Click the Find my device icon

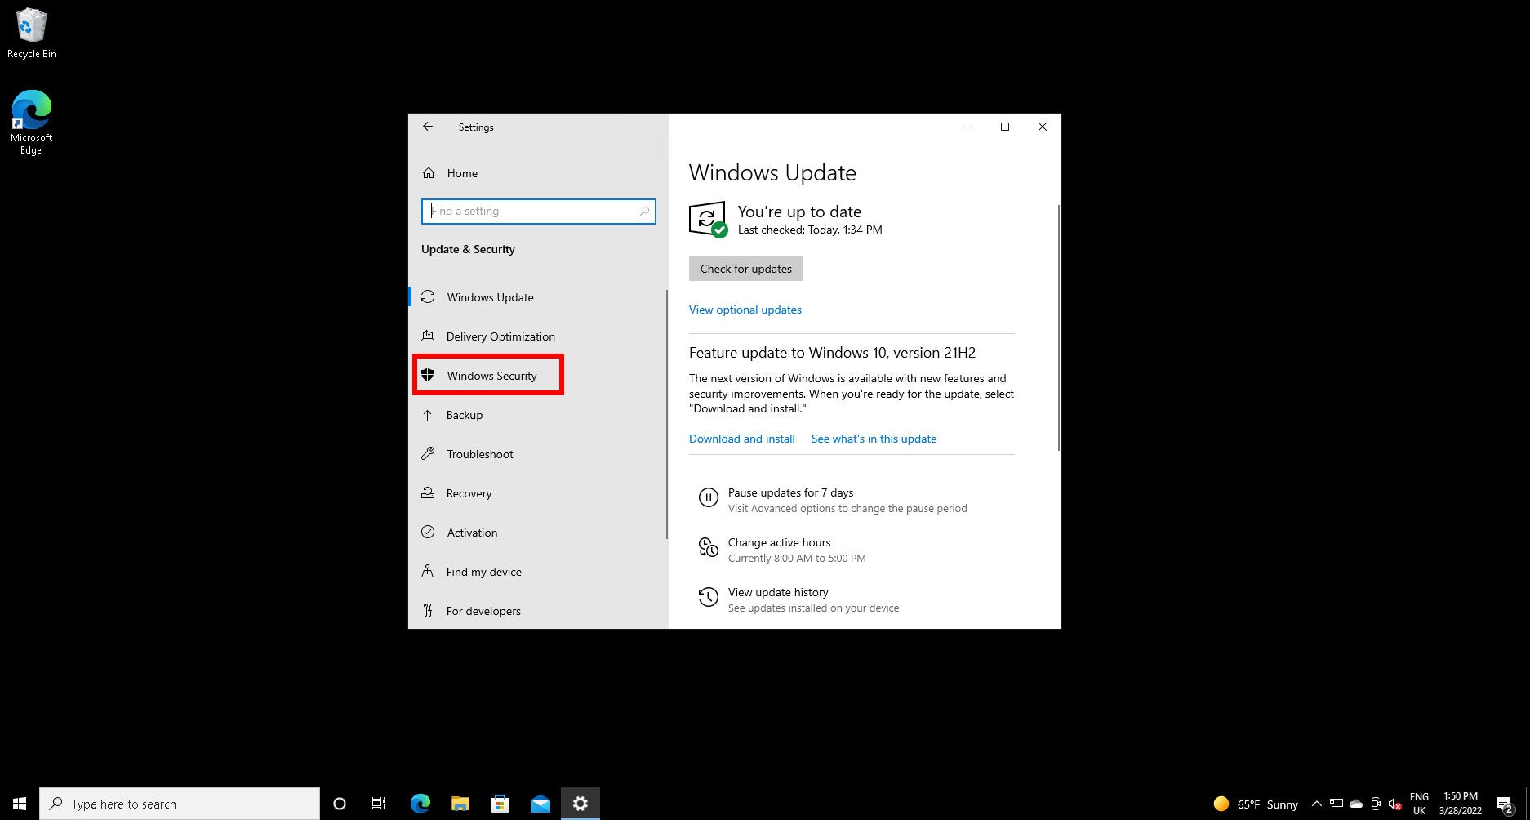tap(428, 572)
